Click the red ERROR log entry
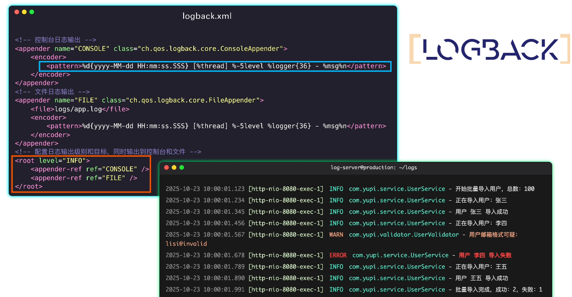The width and height of the screenshot is (572, 297). point(338,255)
